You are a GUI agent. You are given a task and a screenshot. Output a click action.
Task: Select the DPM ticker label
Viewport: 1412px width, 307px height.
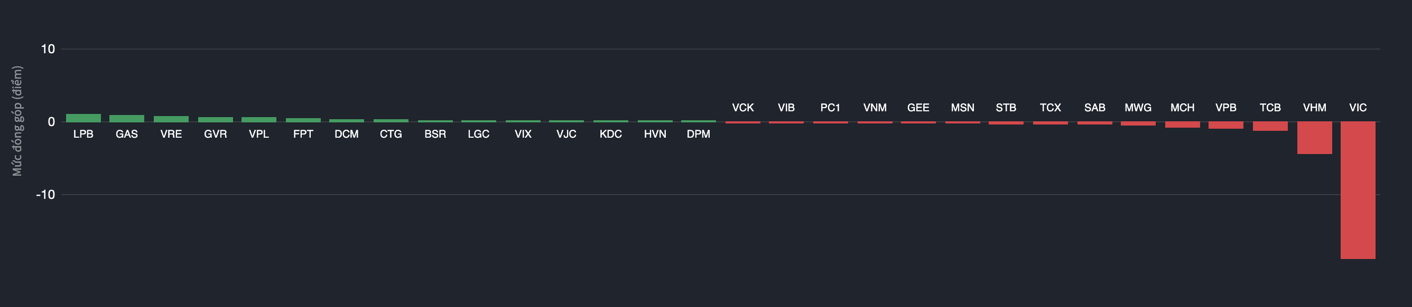698,134
